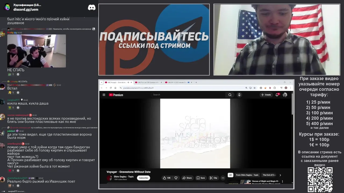The width and height of the screenshot is (344, 193).
Task: Click the image attachment of two men in chat
Action: tap(37, 51)
